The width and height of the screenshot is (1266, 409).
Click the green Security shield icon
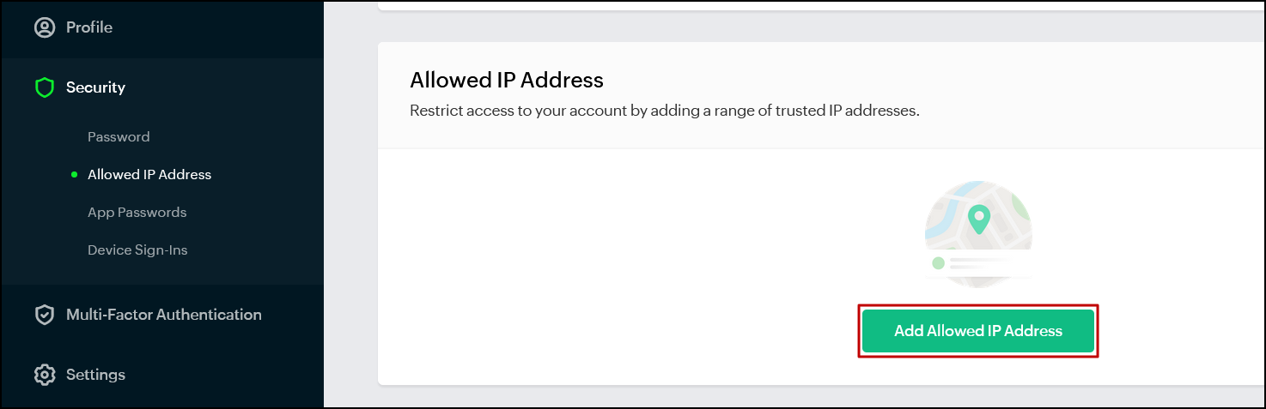tap(44, 87)
